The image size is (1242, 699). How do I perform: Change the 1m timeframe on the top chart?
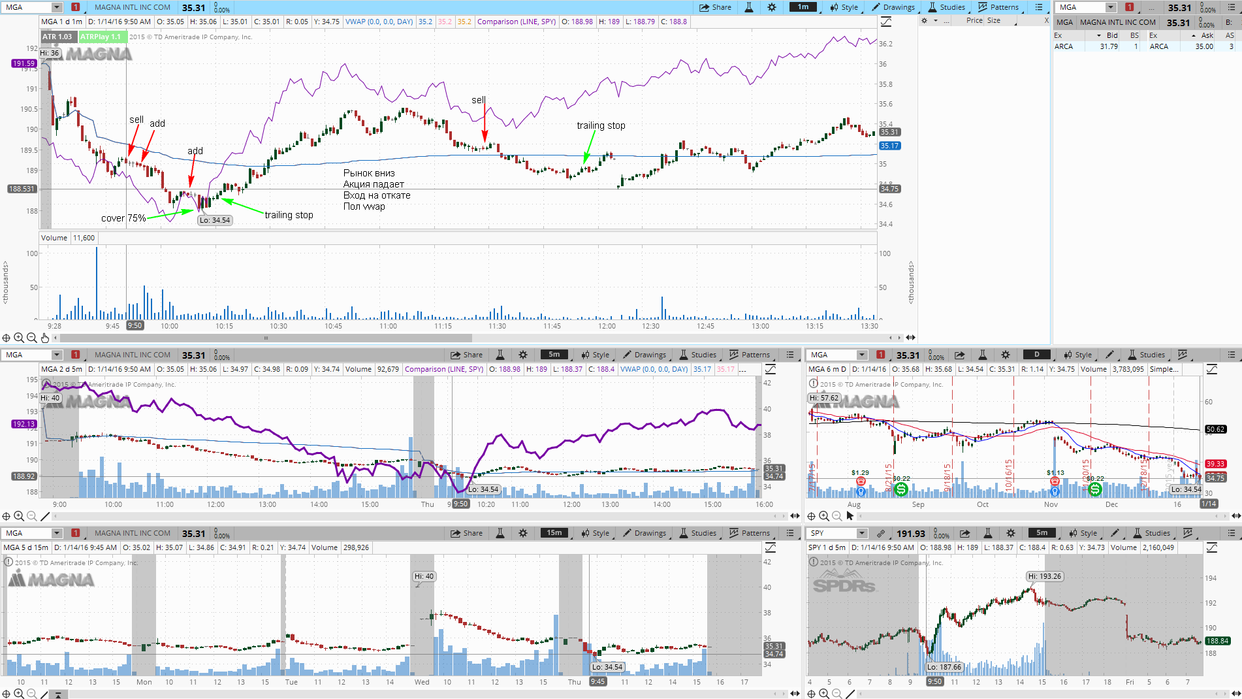[x=803, y=7]
